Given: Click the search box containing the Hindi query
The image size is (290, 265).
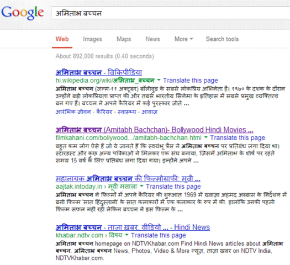Looking at the screenshot, I should coord(171,13).
